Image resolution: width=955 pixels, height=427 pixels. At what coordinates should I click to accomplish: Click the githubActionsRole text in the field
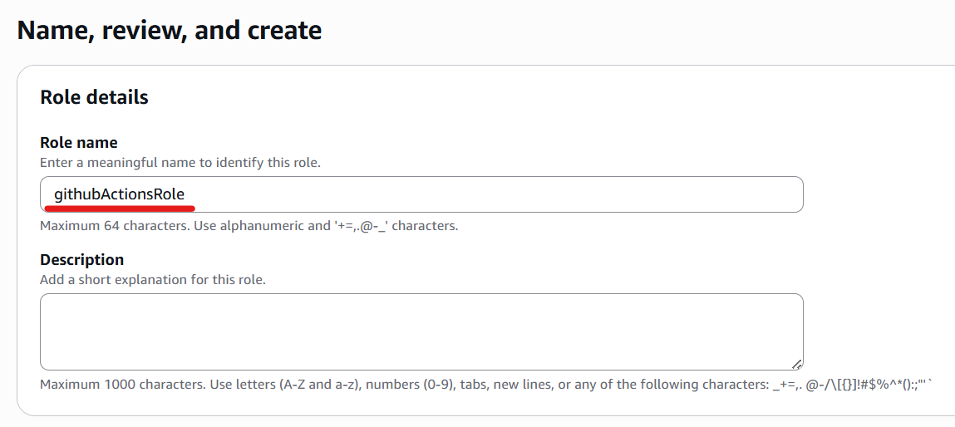(x=120, y=194)
